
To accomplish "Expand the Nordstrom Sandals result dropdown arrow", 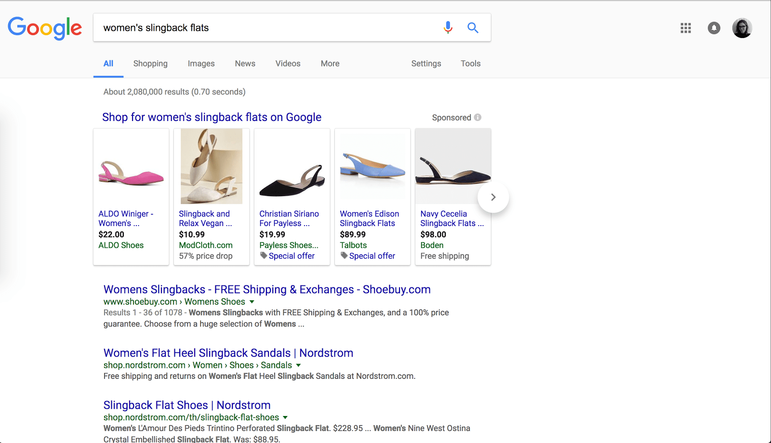I will pyautogui.click(x=298, y=365).
